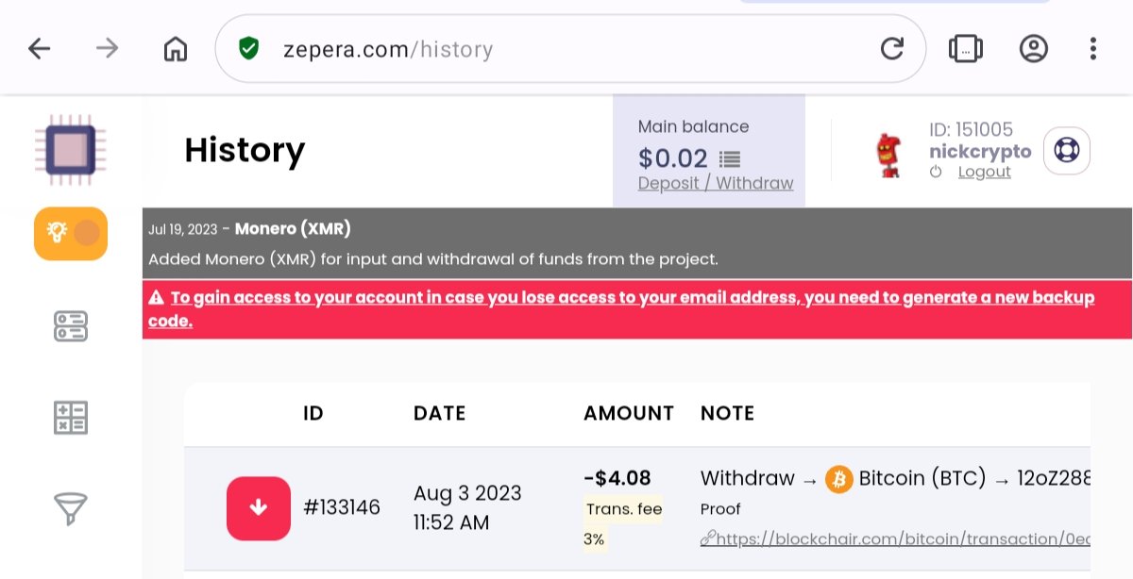Click the Logout link
The width and height of the screenshot is (1133, 579).
click(984, 172)
